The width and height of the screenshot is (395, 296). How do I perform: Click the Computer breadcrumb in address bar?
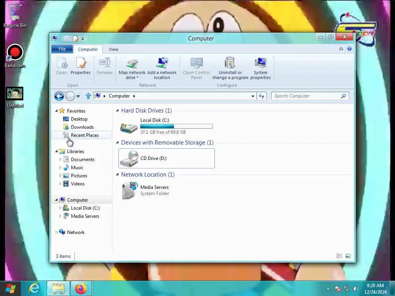point(119,96)
